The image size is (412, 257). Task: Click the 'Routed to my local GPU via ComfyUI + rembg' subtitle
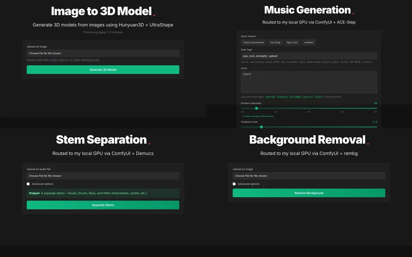pos(309,153)
